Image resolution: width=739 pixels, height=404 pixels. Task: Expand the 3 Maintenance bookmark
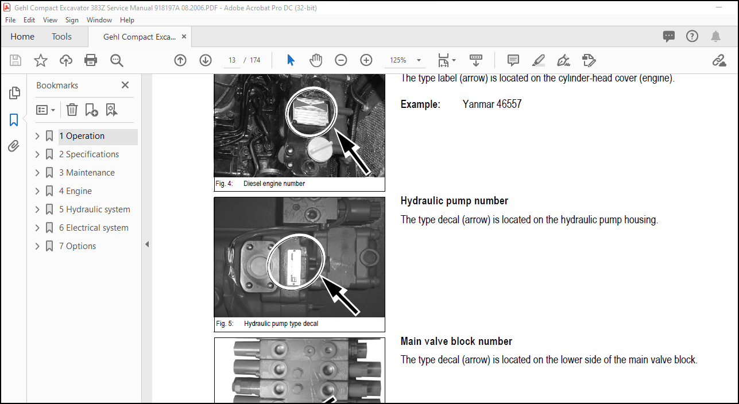coord(37,173)
